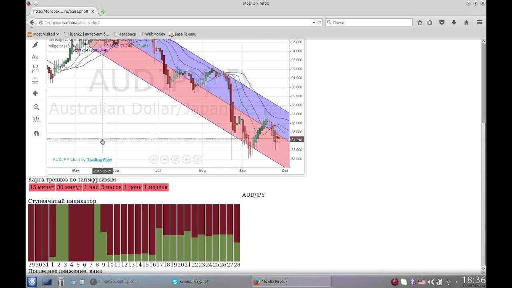Select the 30 минут timeframe
The height and width of the screenshot is (288, 512).
pyautogui.click(x=69, y=187)
